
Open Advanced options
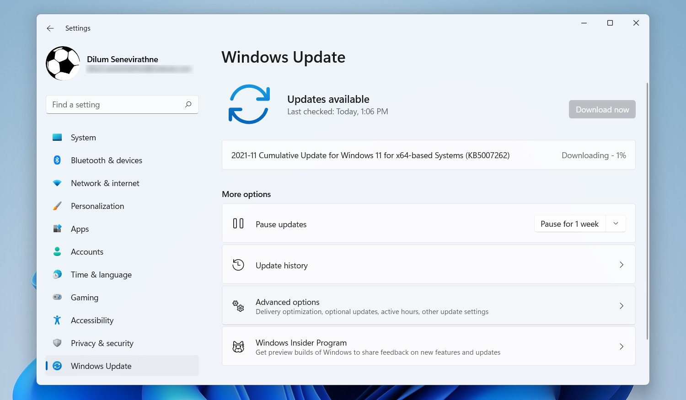pyautogui.click(x=429, y=305)
